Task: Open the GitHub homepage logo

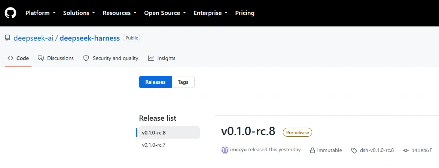Action: tap(10, 13)
